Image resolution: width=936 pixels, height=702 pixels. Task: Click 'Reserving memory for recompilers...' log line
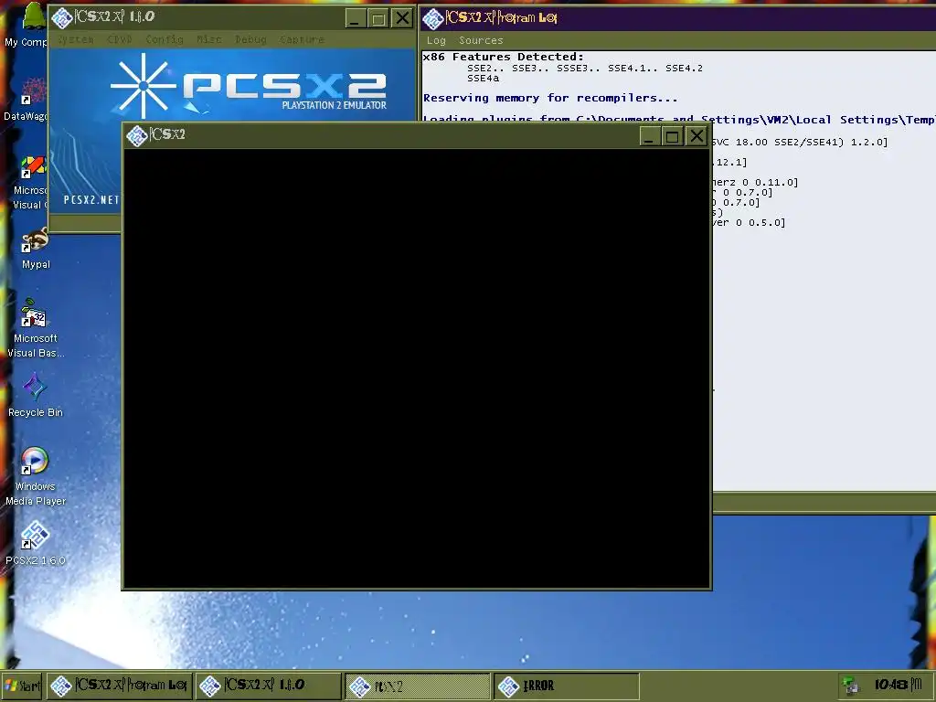tap(550, 98)
